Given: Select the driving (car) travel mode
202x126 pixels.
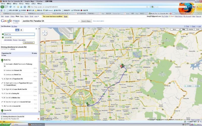Looking at the screenshot, I should point(17,30).
